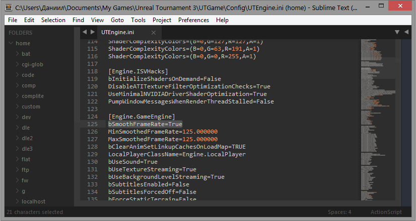Open the Help menu
This screenshot has height=221, width=416.
pyautogui.click(x=222, y=20)
